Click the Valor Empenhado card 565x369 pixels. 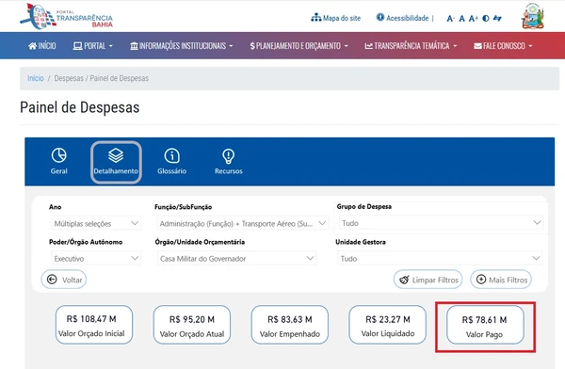(x=290, y=325)
